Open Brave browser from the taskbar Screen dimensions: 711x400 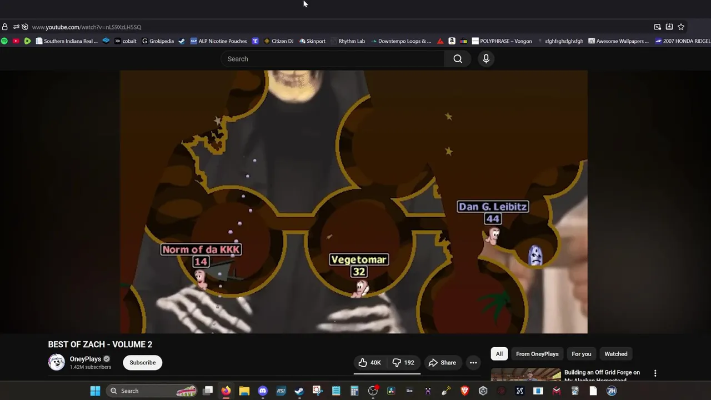[465, 391]
